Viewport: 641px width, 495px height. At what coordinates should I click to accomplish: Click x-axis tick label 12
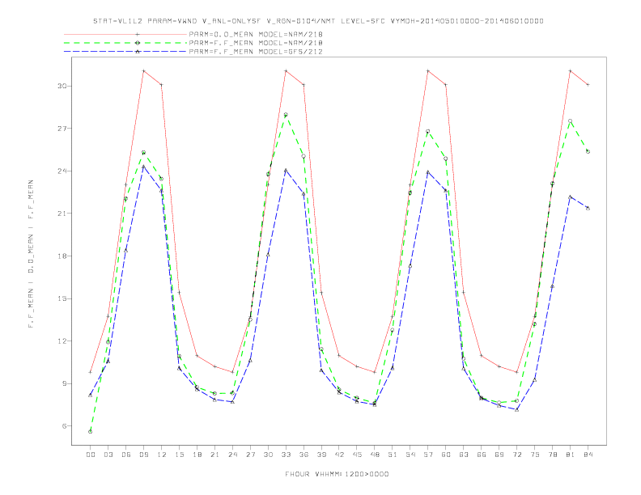162,455
